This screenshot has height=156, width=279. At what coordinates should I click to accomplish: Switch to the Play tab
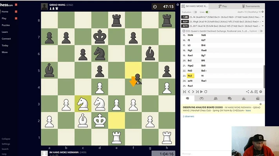(x=223, y=6)
